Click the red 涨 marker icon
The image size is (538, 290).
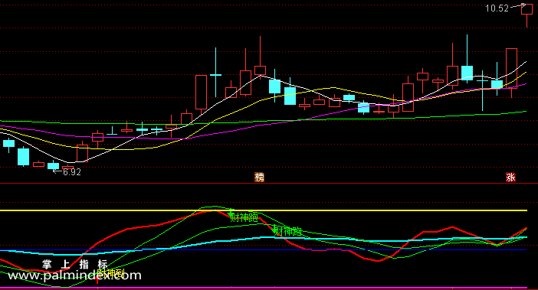510,178
